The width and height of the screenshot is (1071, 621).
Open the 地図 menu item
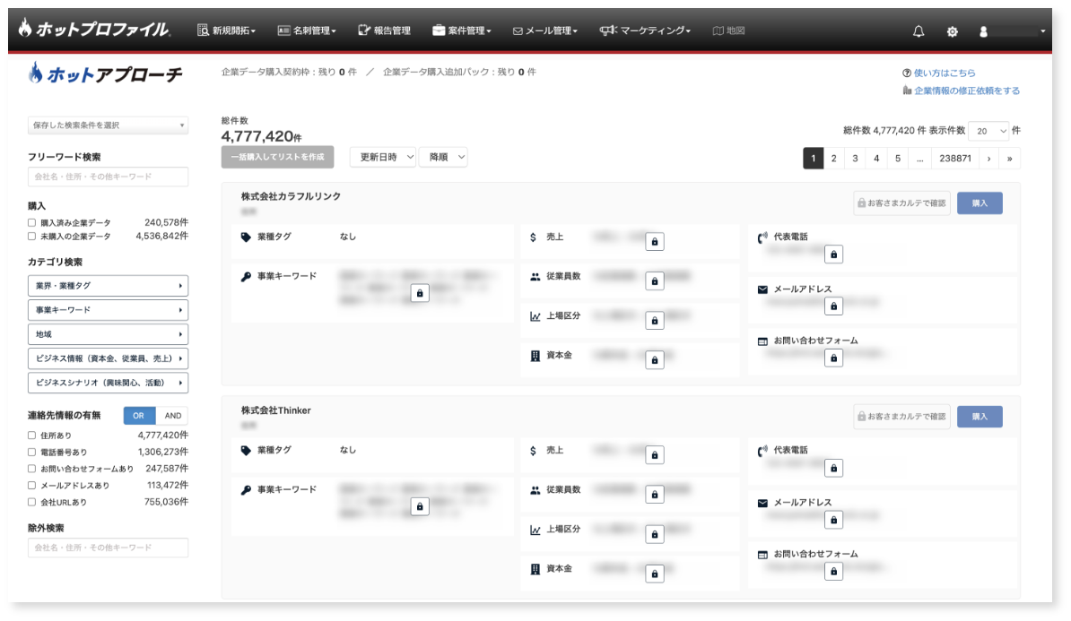[x=728, y=30]
